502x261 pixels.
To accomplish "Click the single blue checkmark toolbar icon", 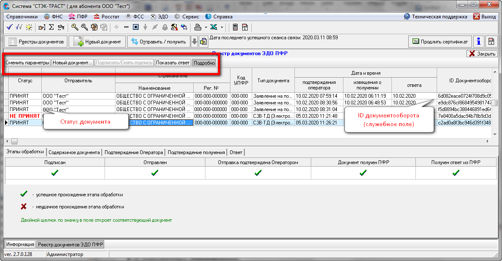I will [x=10, y=28].
